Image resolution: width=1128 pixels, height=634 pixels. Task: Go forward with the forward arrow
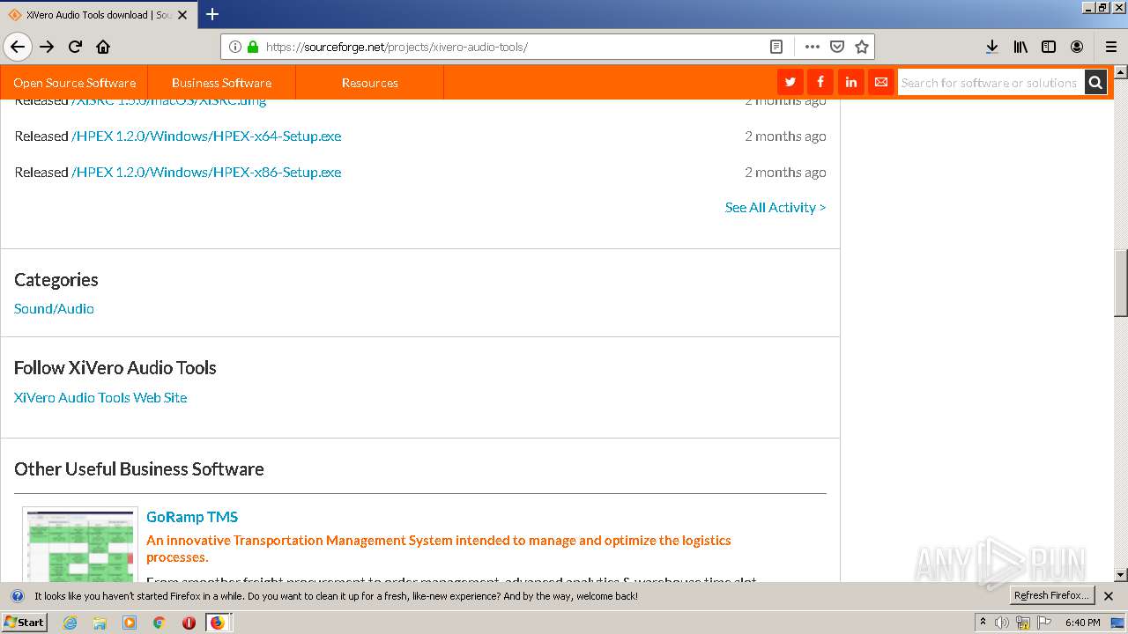click(x=47, y=47)
